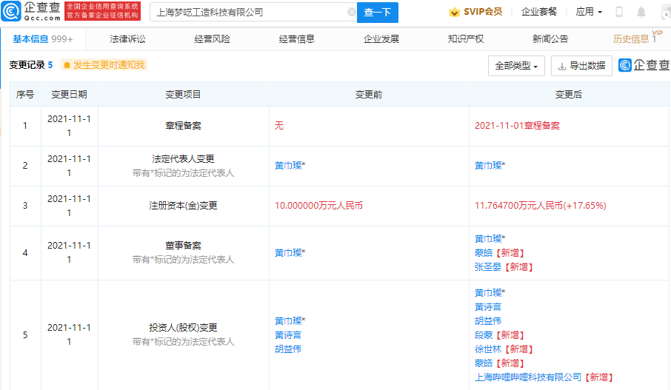
Task: Click the SVIP crown icon
Action: tap(454, 12)
